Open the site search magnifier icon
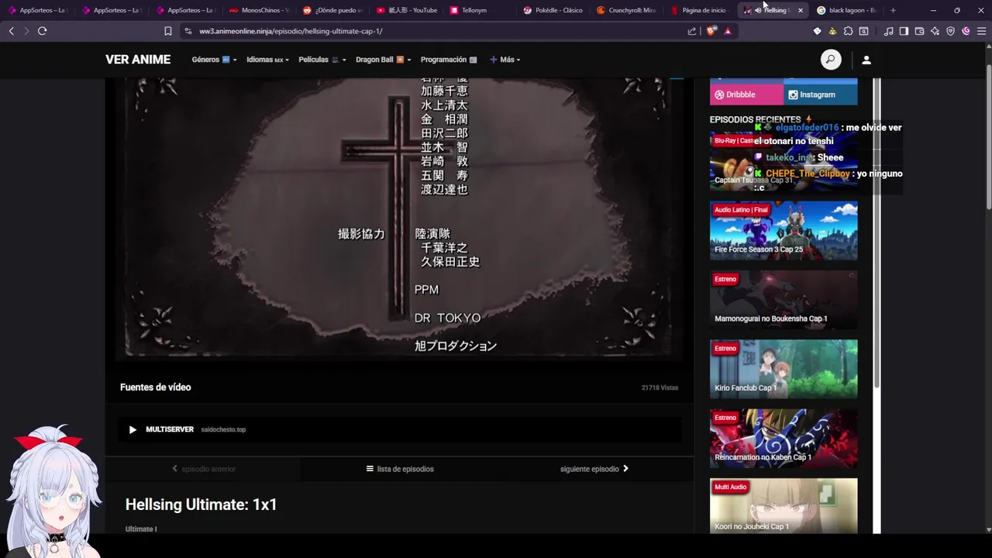 [831, 60]
